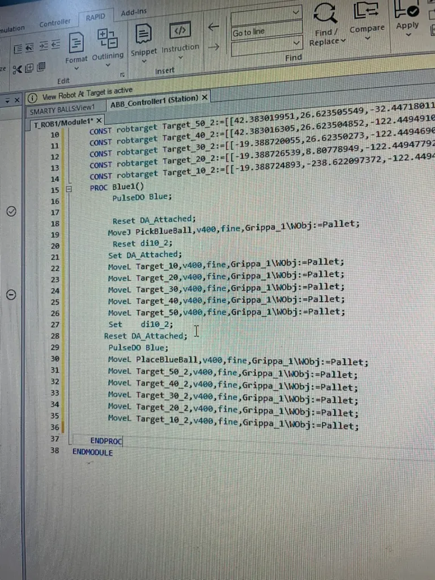This screenshot has width=435, height=580.
Task: Click the View Robot At Target is active message
Action: 87,93
